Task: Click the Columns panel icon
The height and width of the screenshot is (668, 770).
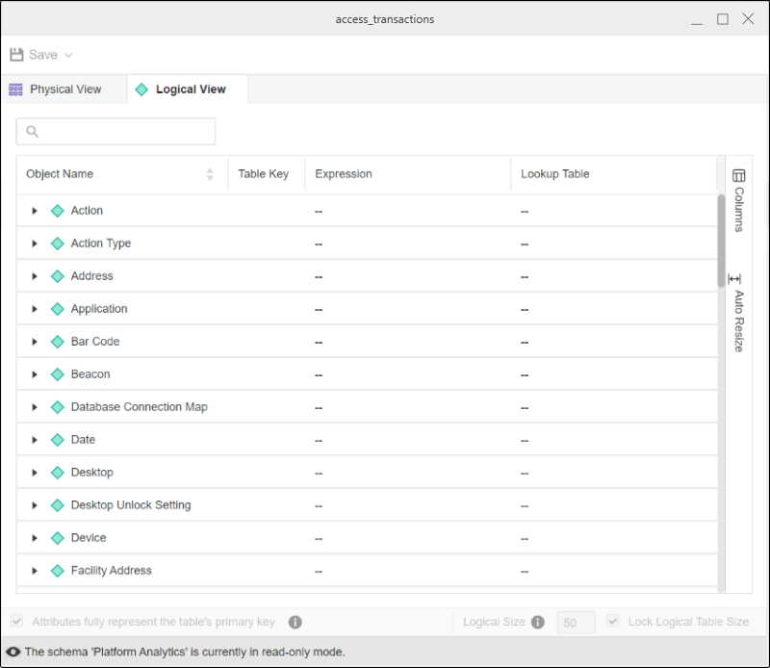Action: coord(738,176)
